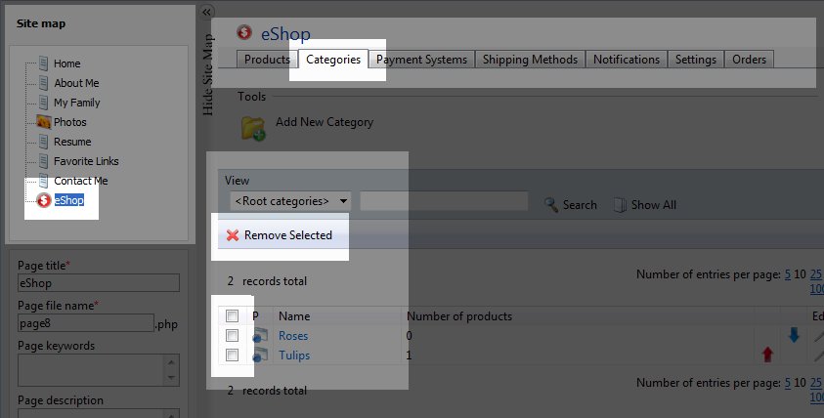Switch to the Products tab
The width and height of the screenshot is (824, 418).
267,60
